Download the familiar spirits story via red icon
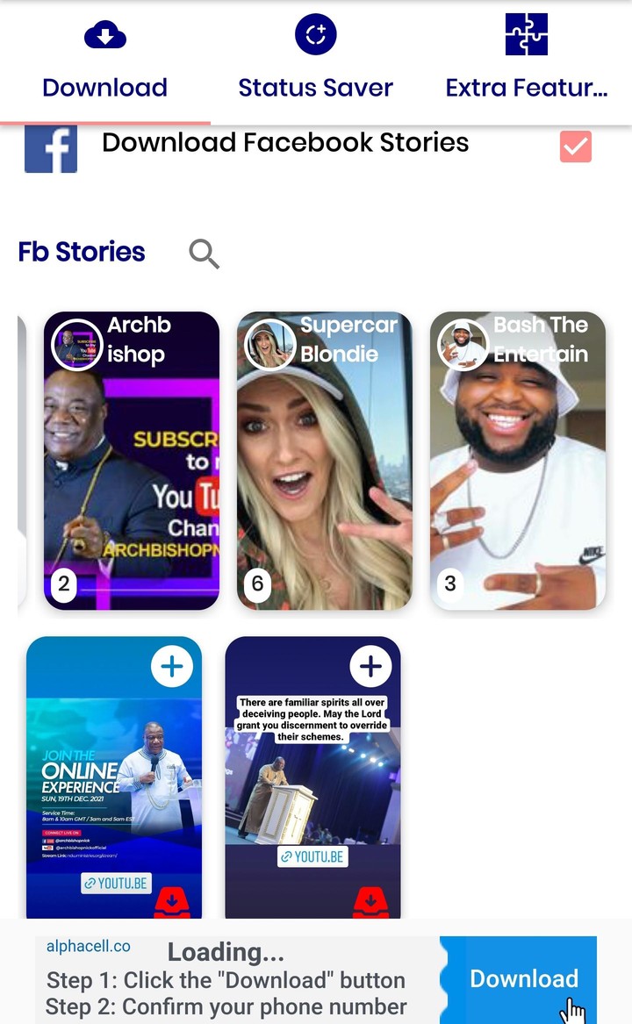632x1024 pixels. (x=370, y=903)
